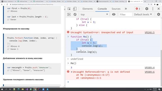Clear the console
The width and height of the screenshot is (162, 91).
click(75, 14)
